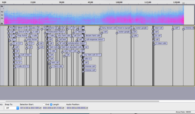Select the 'faint but abundant calls' label
The width and height of the screenshot is (195, 114).
pos(71,47)
